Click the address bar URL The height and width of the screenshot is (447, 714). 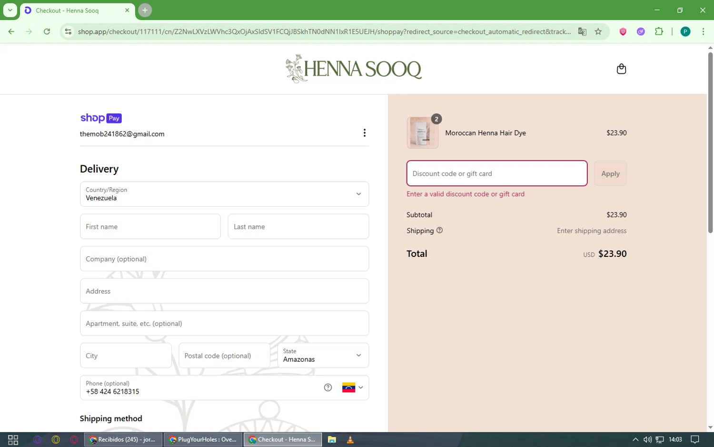click(324, 31)
